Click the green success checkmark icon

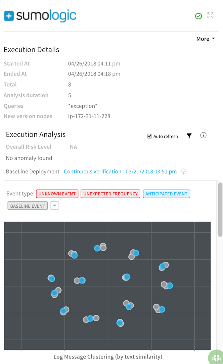pyautogui.click(x=198, y=16)
